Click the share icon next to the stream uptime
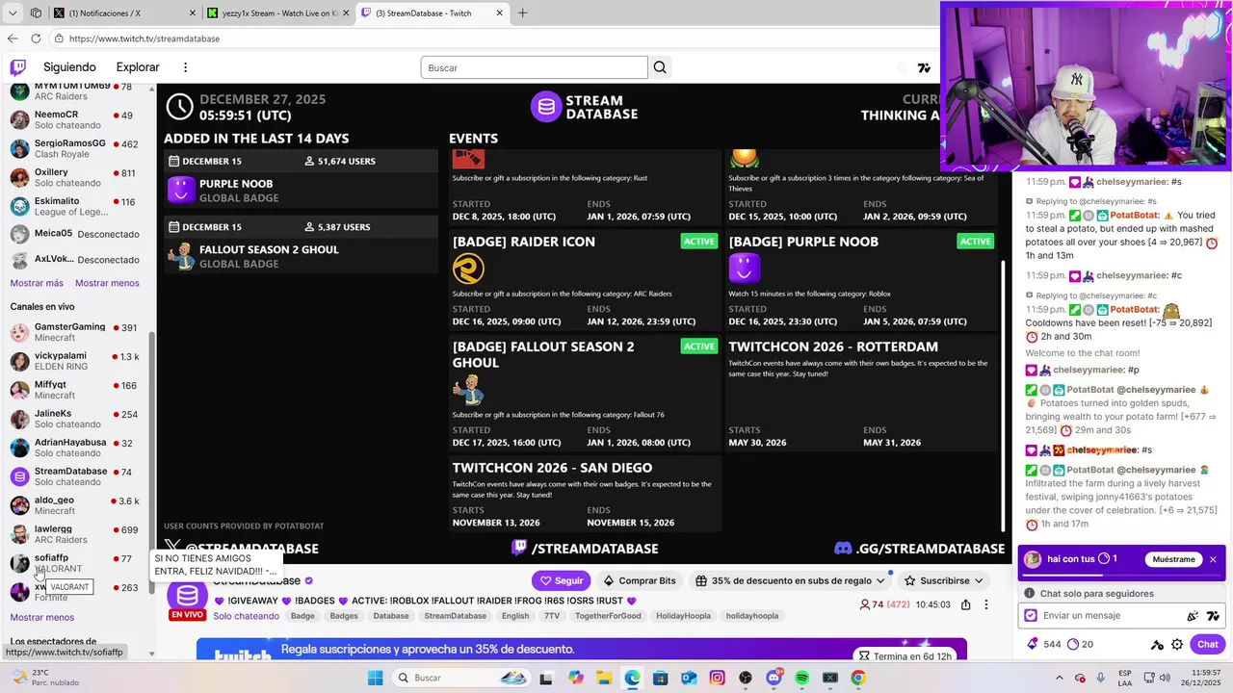 click(x=965, y=604)
